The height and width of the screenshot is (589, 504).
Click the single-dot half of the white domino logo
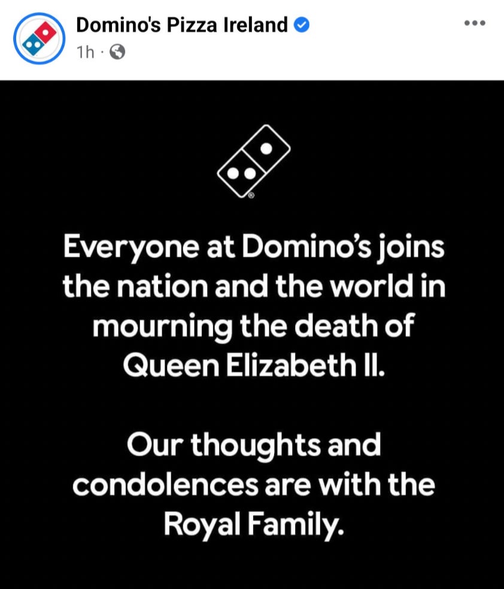(267, 147)
